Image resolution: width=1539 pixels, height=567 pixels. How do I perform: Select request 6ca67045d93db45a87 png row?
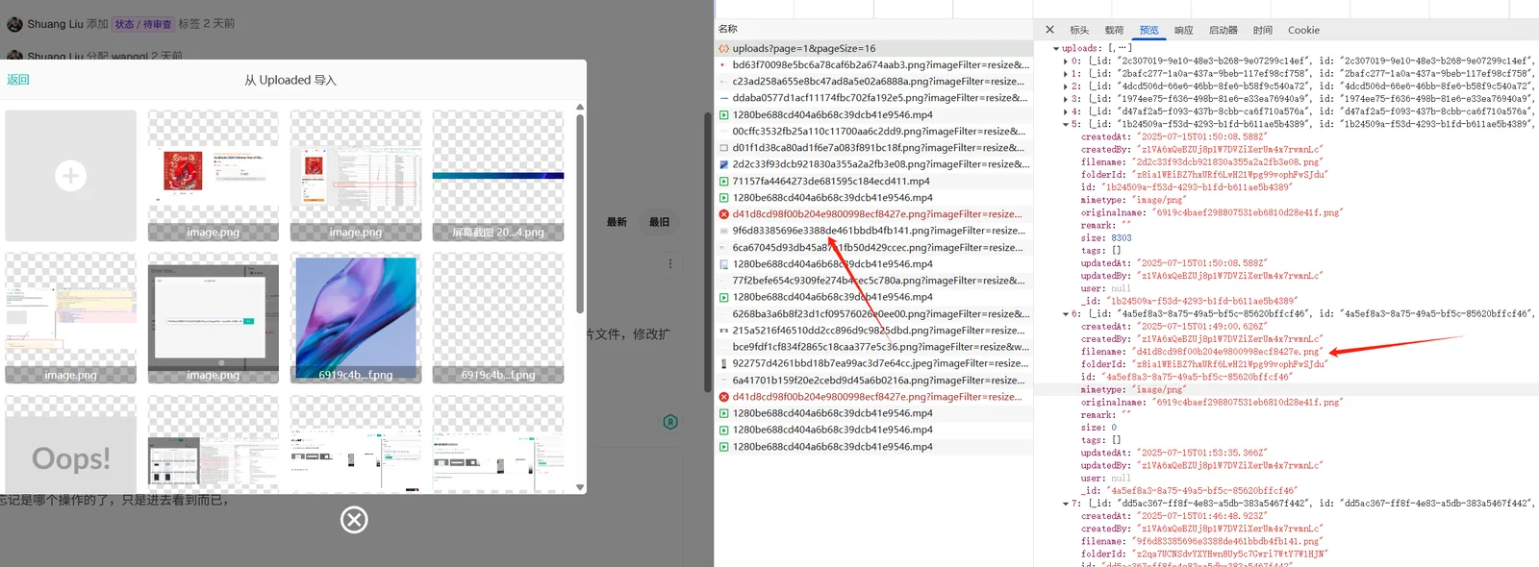[873, 247]
